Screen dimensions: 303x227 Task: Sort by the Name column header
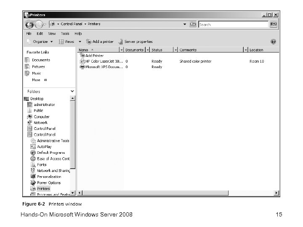pos(98,50)
